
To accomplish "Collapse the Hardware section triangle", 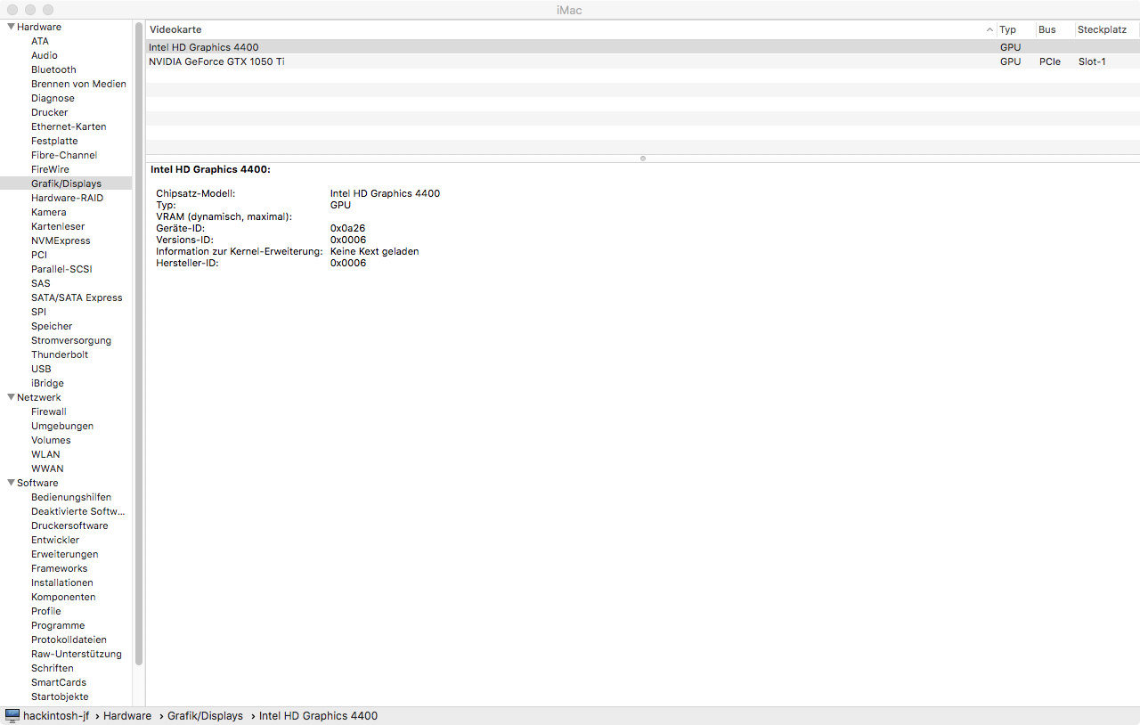I will pos(11,27).
